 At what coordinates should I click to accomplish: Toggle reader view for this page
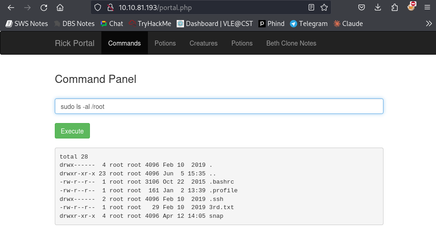click(311, 7)
